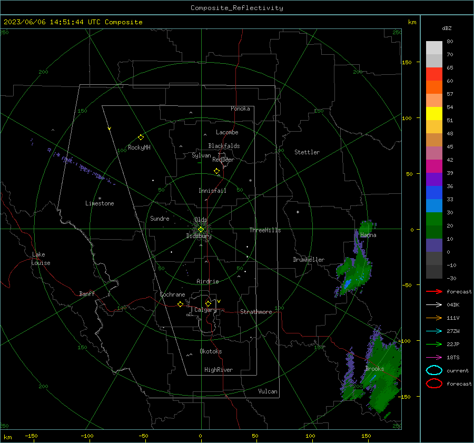Image resolution: width=474 pixels, height=443 pixels.
Task: Click the Didsbury town label
Action: [199, 236]
